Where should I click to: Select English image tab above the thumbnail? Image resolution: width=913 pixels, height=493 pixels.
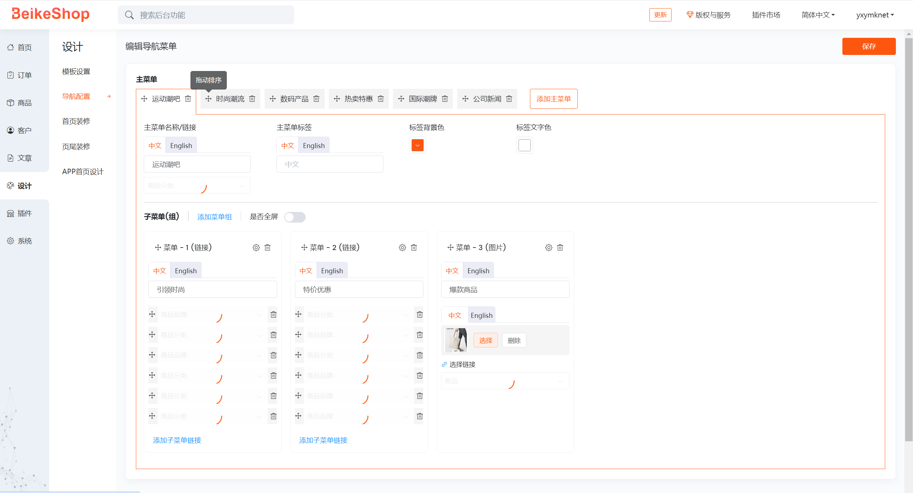click(481, 315)
